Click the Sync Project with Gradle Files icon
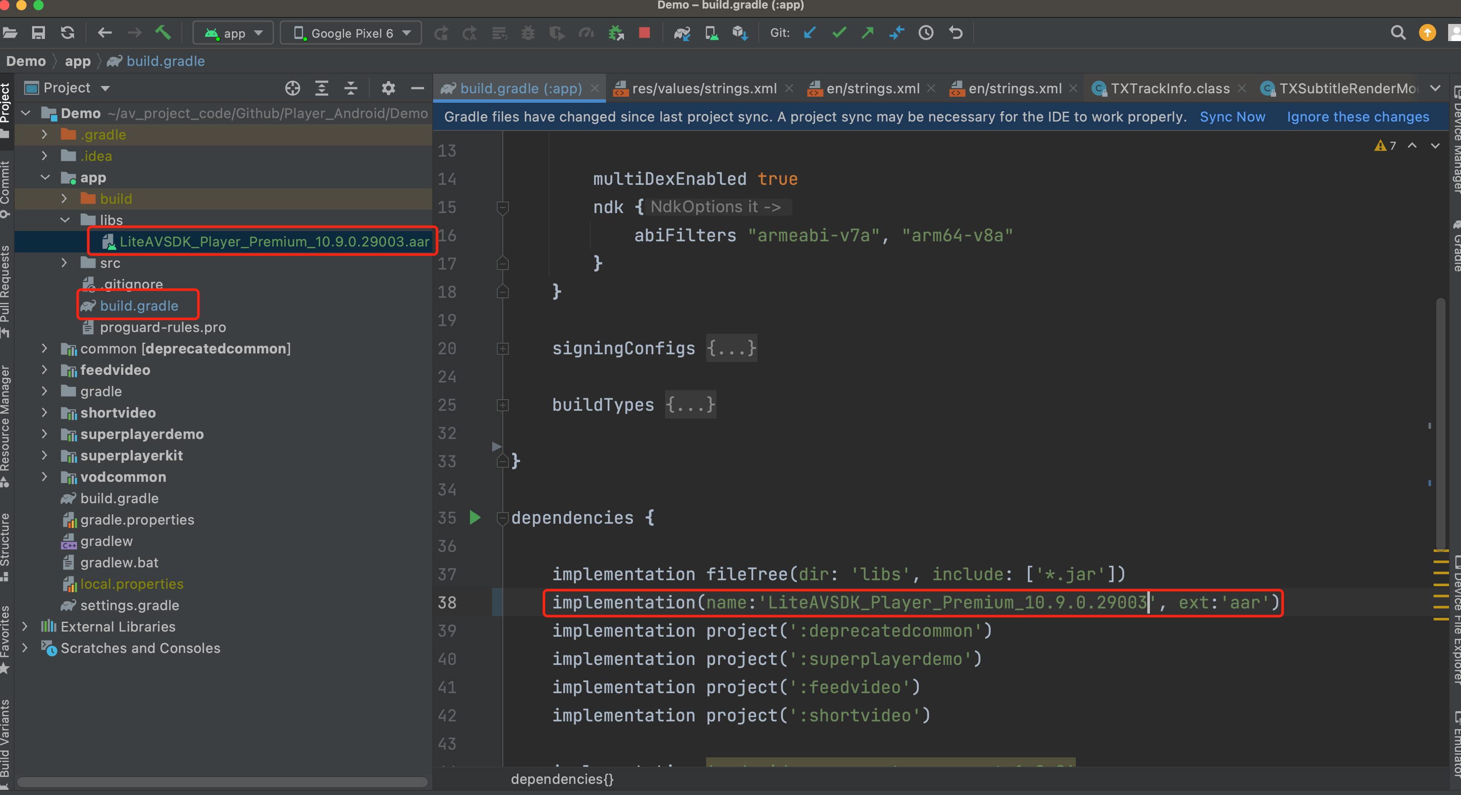This screenshot has height=795, width=1461. pos(682,33)
